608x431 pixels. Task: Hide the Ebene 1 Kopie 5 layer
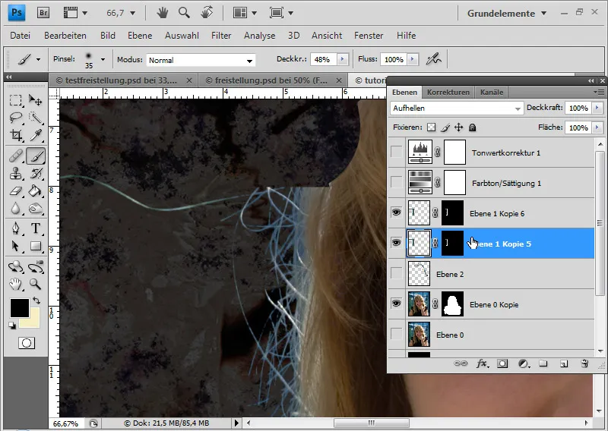(x=396, y=243)
